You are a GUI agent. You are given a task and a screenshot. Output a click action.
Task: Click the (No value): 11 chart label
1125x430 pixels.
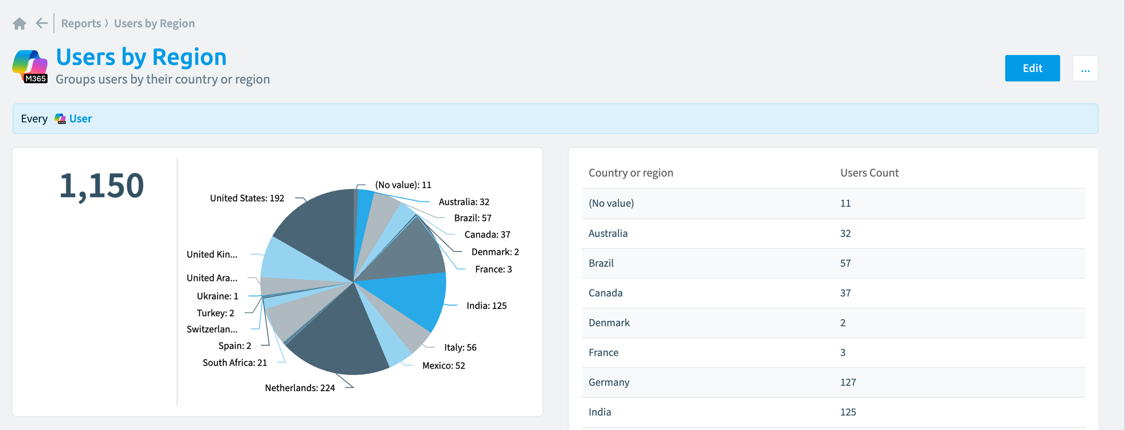point(403,185)
